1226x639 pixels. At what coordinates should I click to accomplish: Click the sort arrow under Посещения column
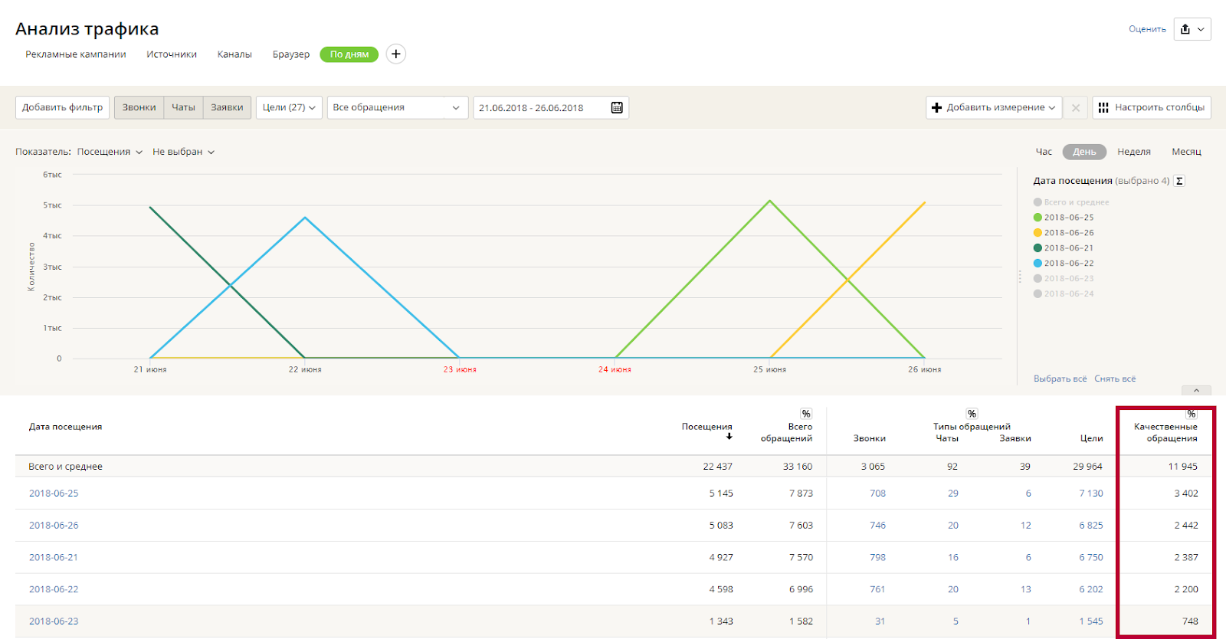point(729,437)
